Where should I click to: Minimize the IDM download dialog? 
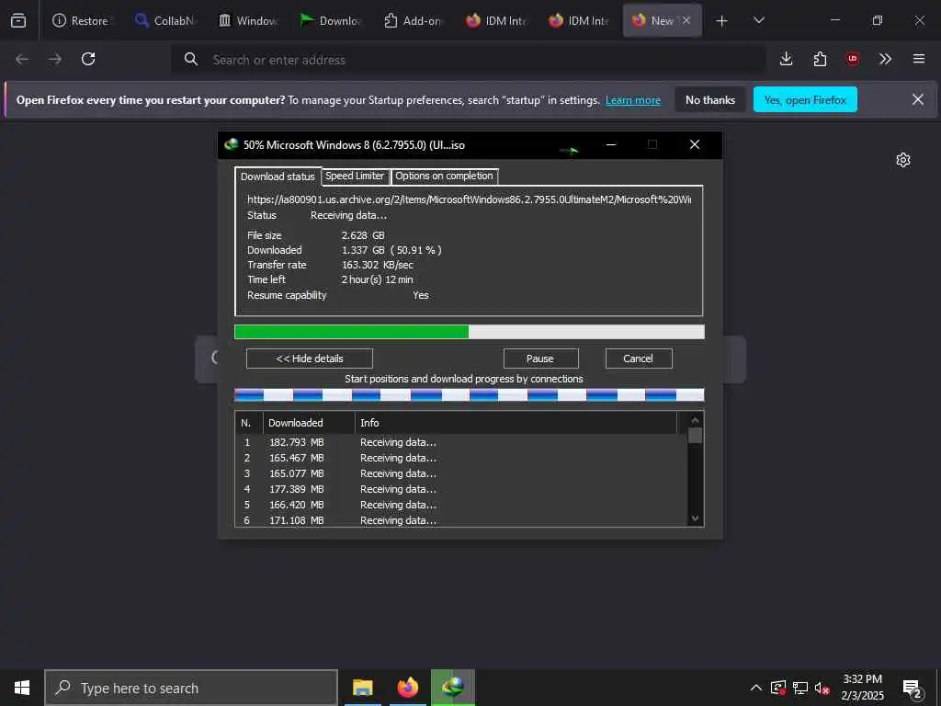[x=611, y=144]
